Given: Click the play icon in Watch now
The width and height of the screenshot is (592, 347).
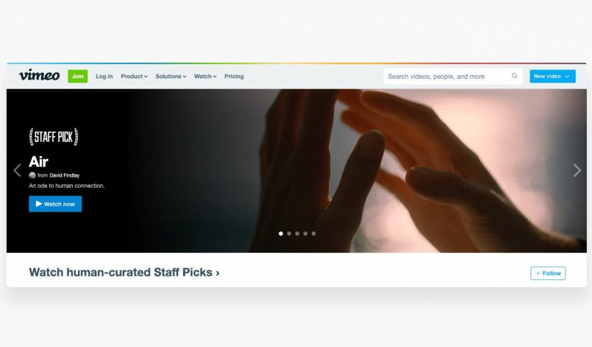Looking at the screenshot, I should pos(38,204).
